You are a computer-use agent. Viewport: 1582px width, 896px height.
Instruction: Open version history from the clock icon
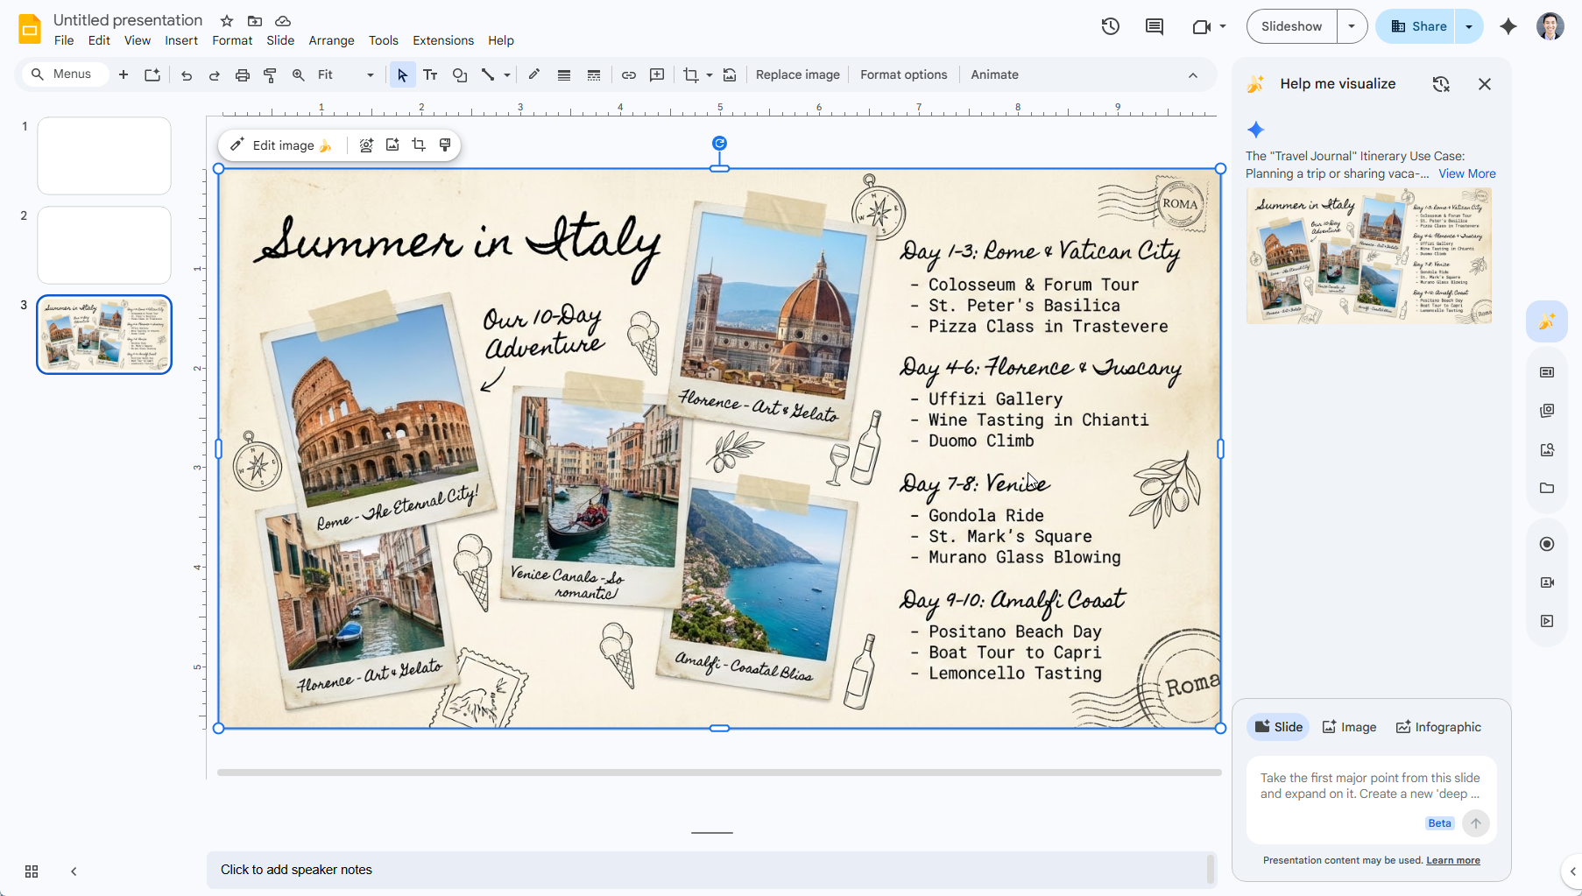[1109, 26]
